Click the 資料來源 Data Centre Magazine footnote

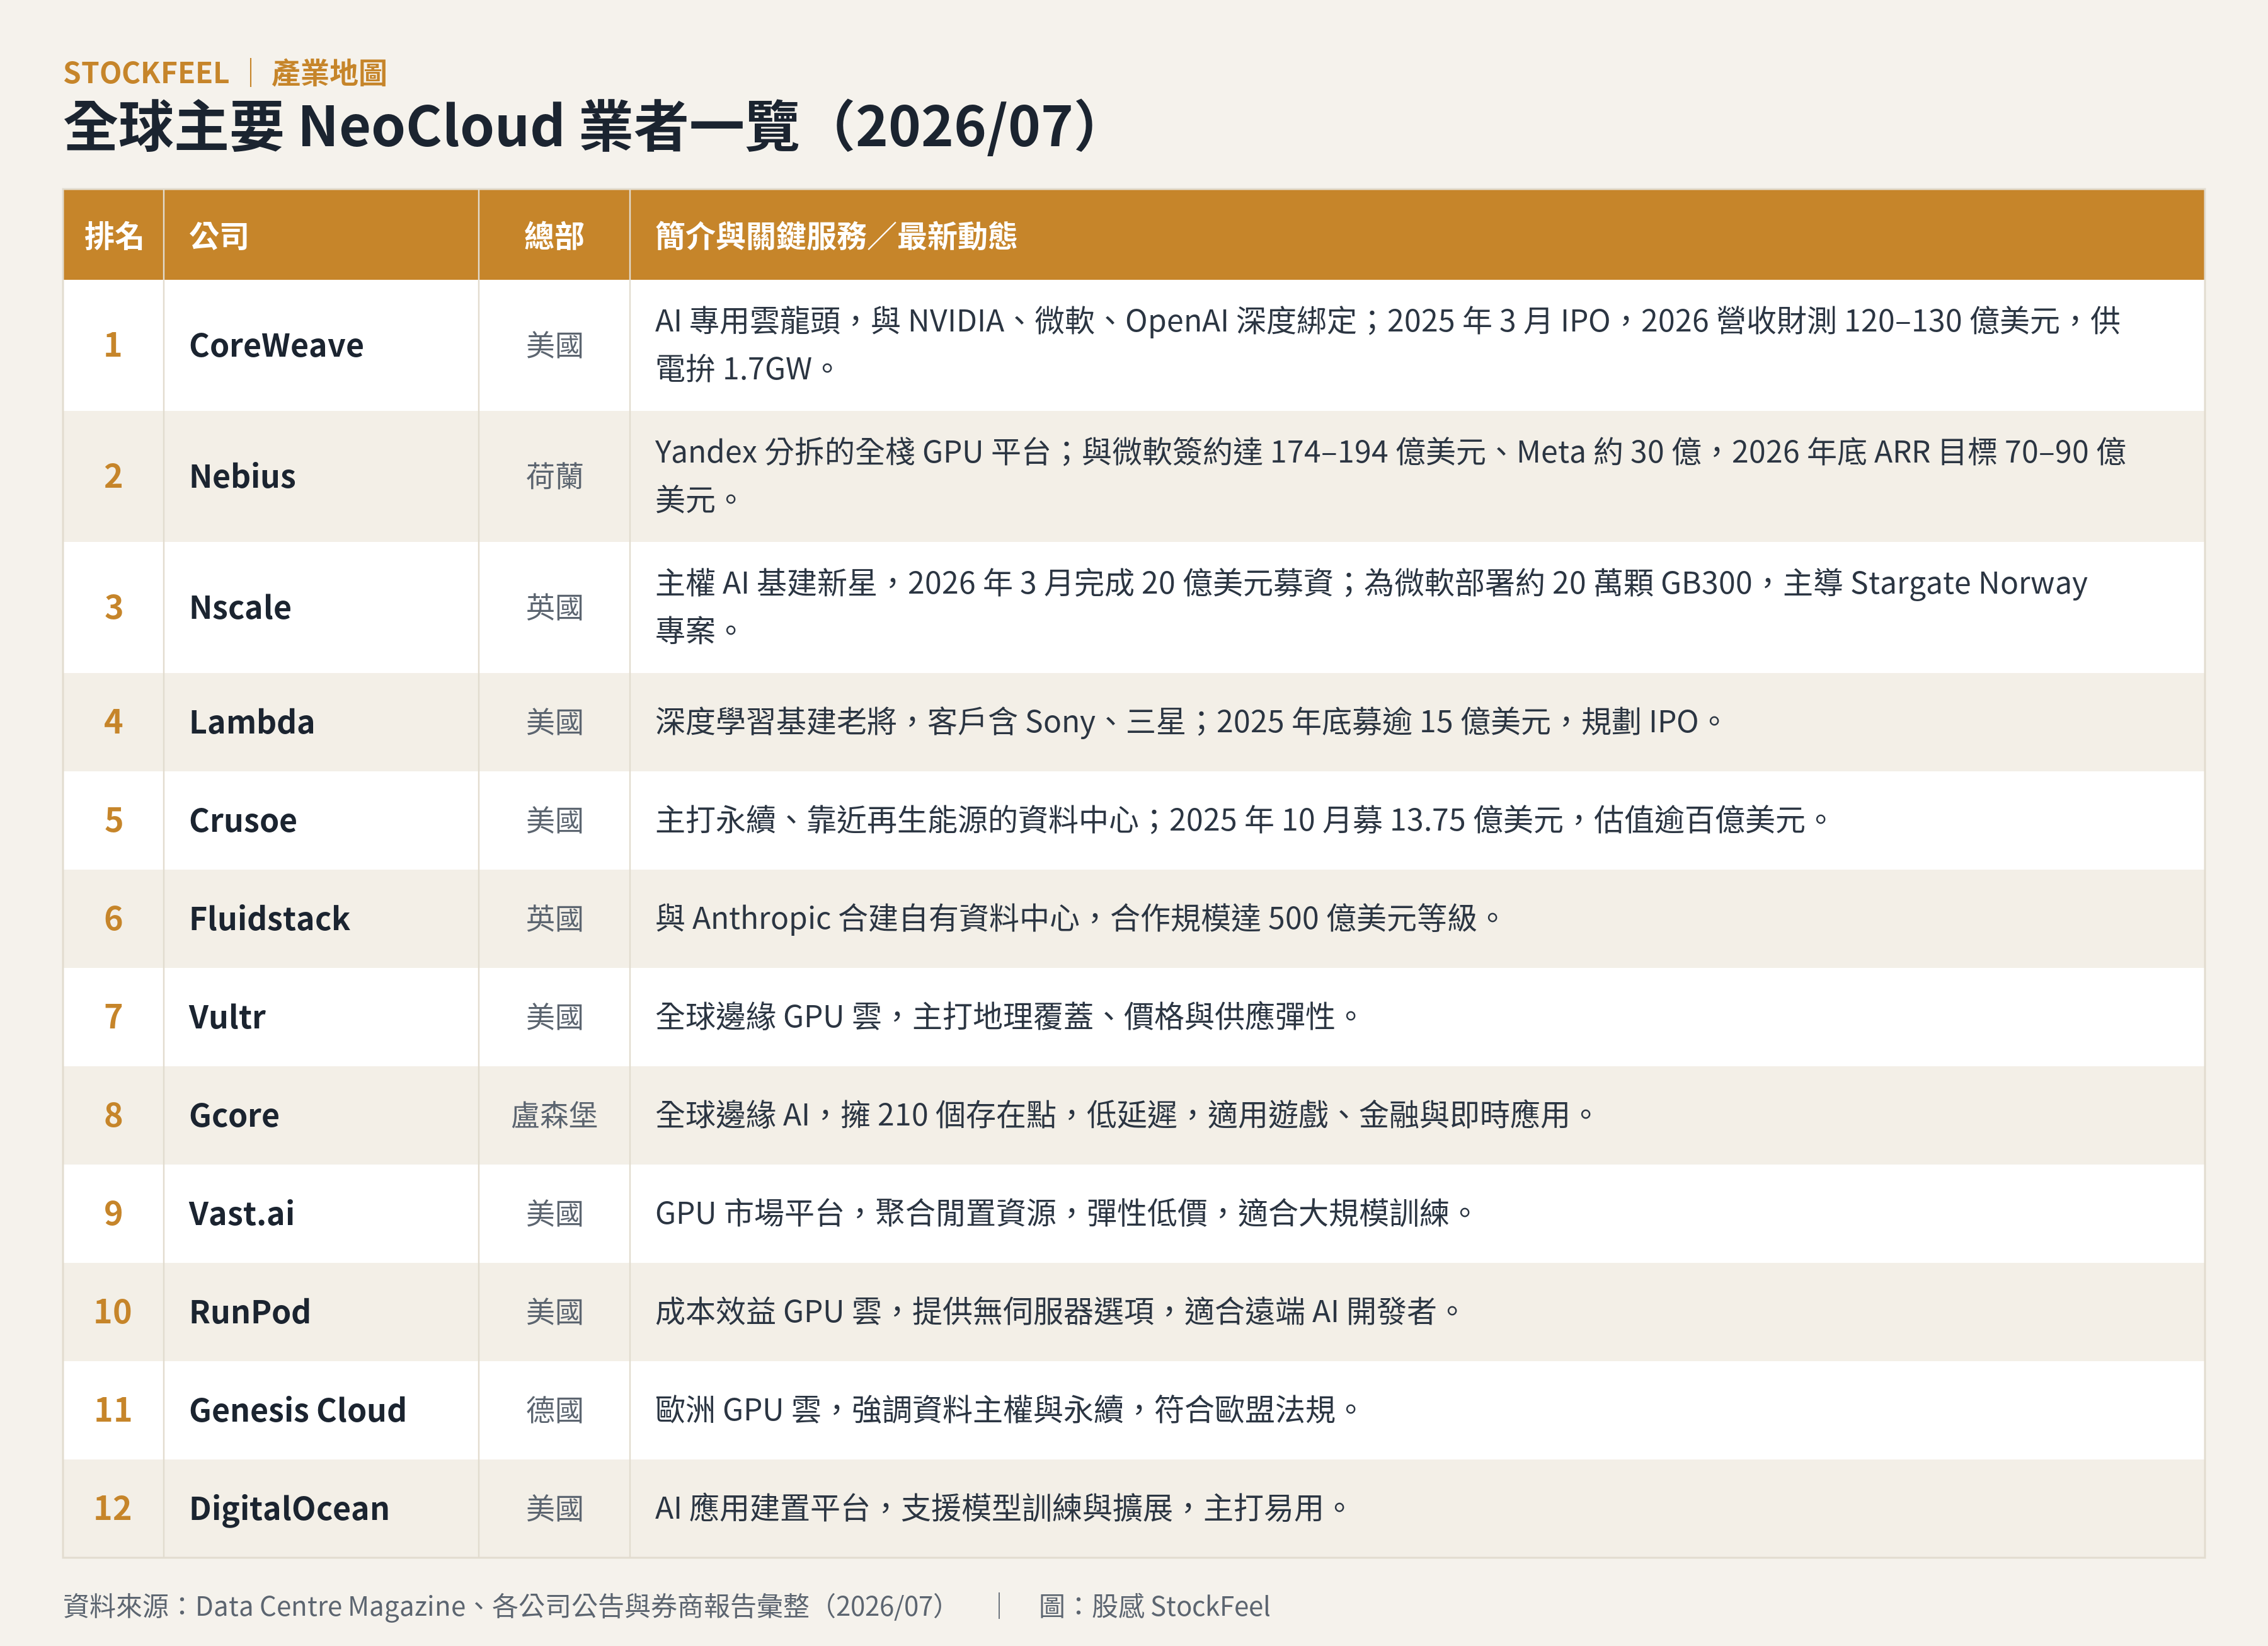pos(504,1606)
